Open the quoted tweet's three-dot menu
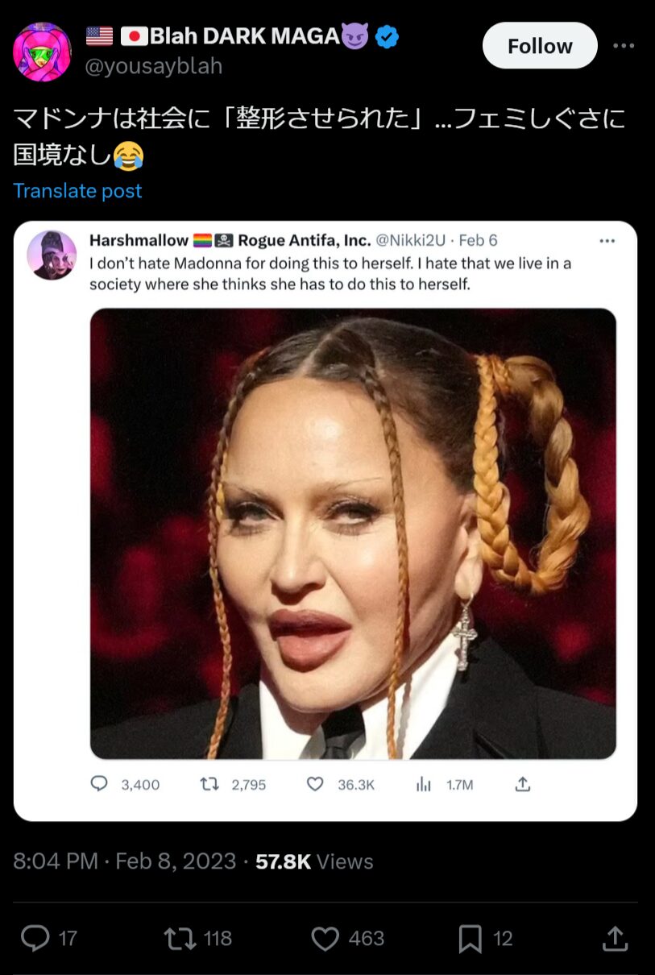 [x=607, y=241]
